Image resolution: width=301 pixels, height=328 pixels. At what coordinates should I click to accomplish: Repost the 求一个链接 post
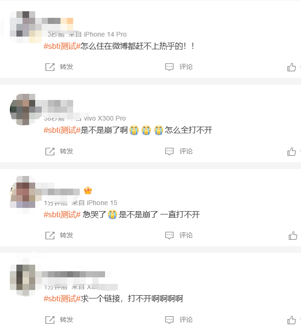click(59, 320)
